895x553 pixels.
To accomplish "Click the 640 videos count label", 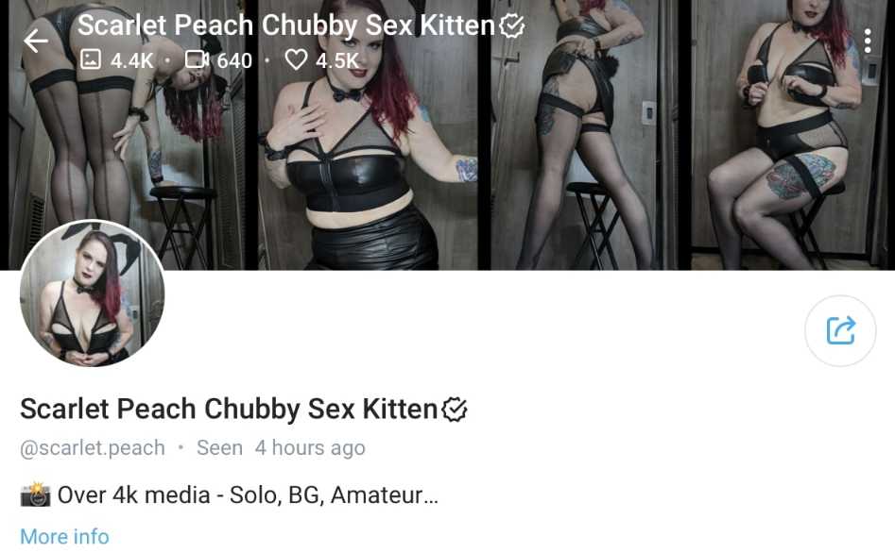I will coord(234,60).
